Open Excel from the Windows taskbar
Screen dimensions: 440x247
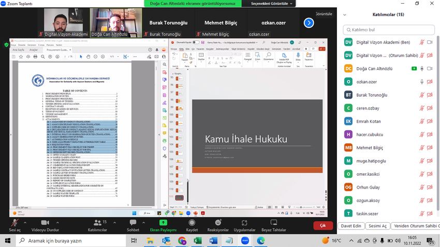pyautogui.click(x=198, y=241)
